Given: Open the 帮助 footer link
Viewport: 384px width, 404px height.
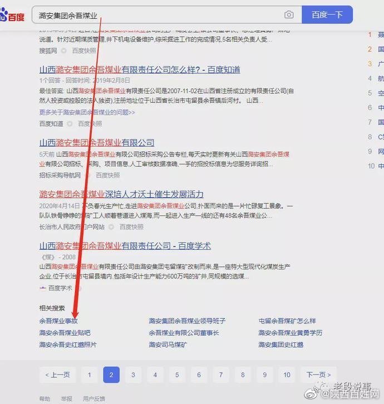Looking at the screenshot, I should coord(45,399).
